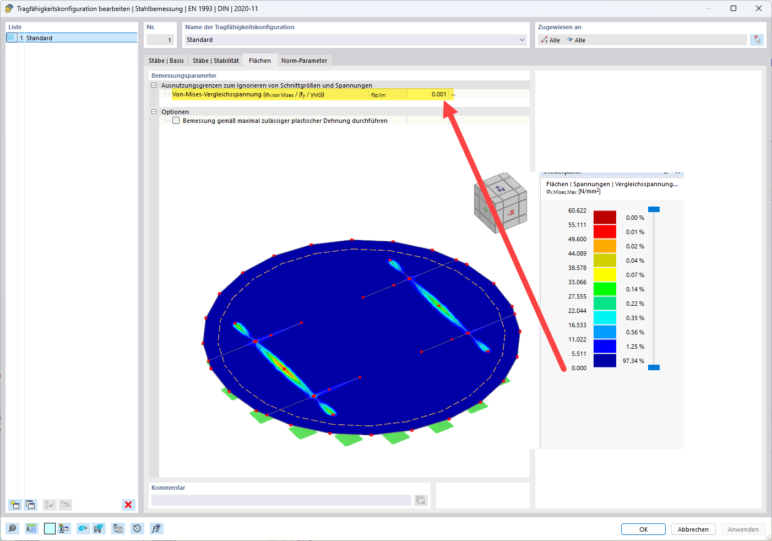This screenshot has height=541, width=772.
Task: Toggle plastic strain design option checkbox
Action: pyautogui.click(x=176, y=121)
